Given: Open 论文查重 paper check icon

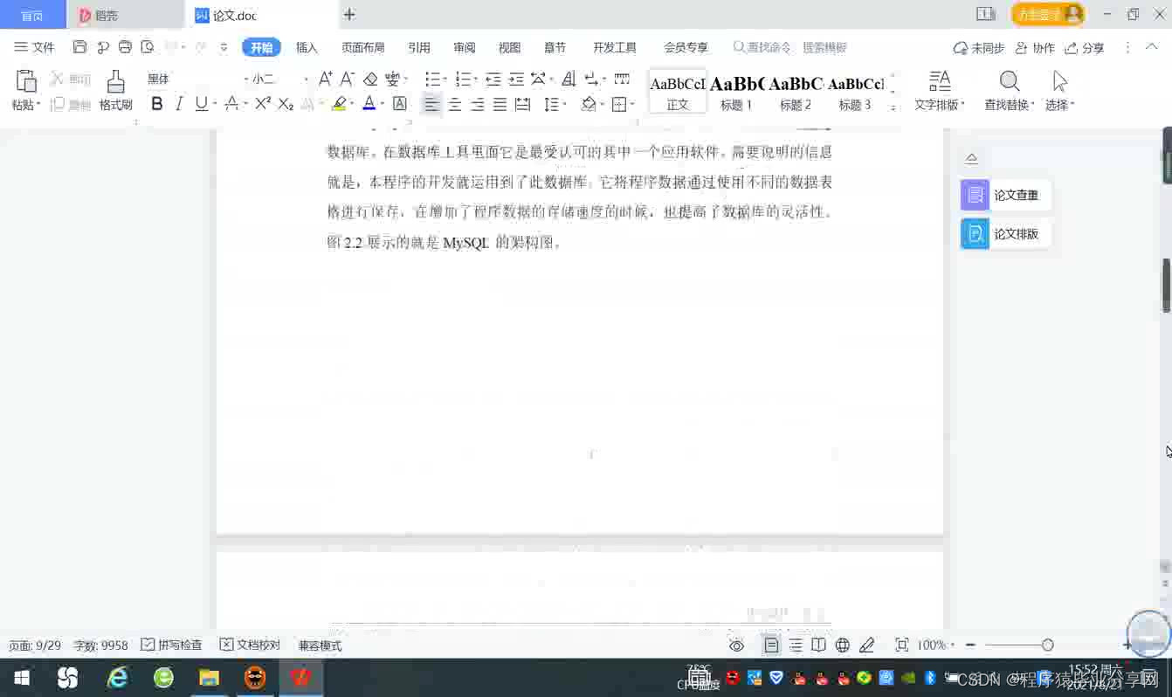Looking at the screenshot, I should [975, 195].
